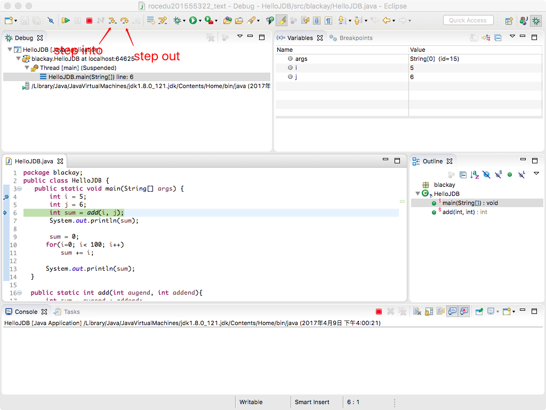This screenshot has width=546, height=410.
Task: Click the Resume debug button
Action: [66, 21]
